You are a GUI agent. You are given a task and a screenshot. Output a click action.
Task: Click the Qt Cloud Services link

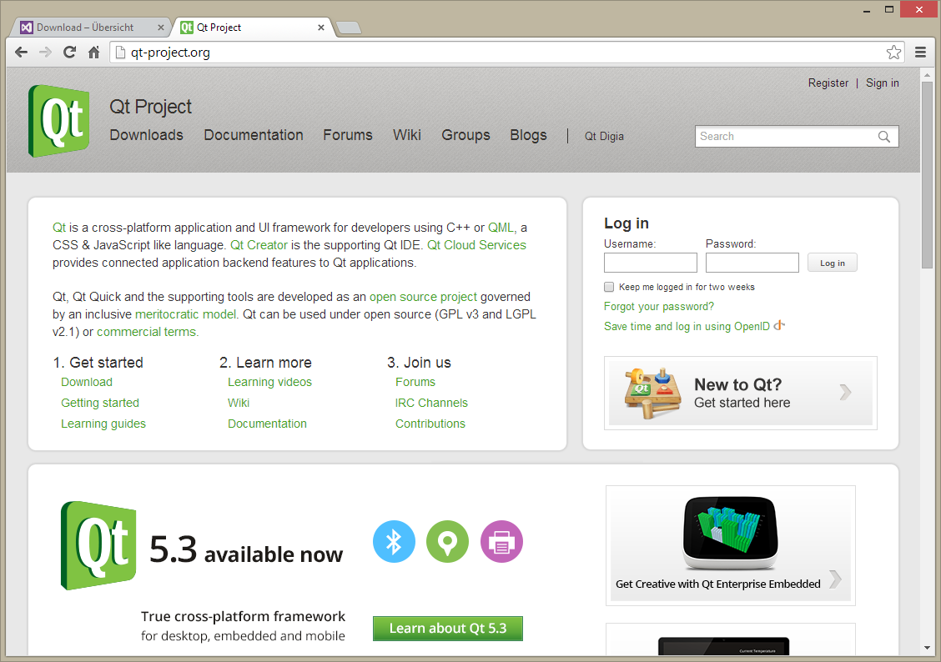point(476,245)
